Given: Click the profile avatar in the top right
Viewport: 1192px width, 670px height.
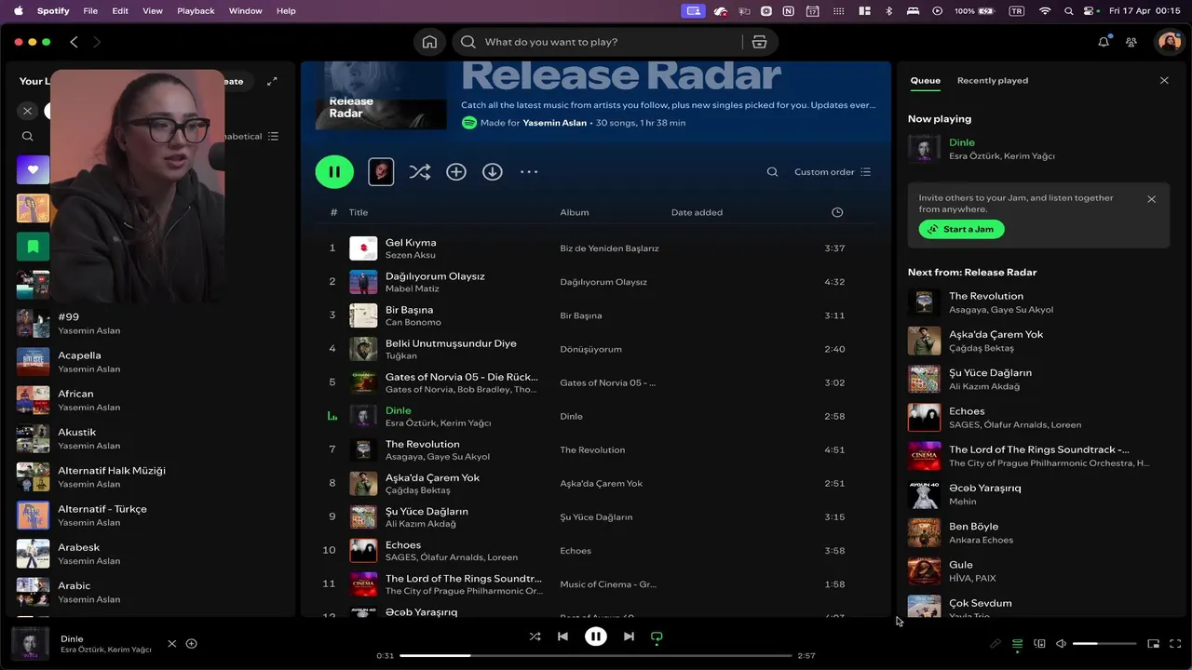Looking at the screenshot, I should coord(1168,42).
